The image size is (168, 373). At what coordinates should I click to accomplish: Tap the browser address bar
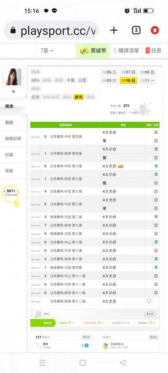tap(51, 31)
